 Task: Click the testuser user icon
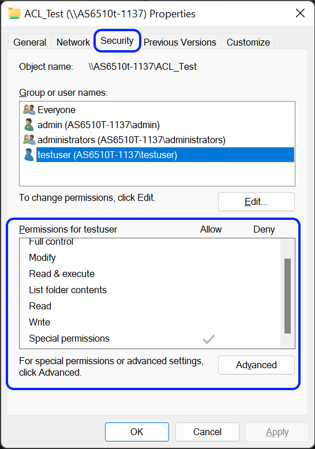[x=29, y=155]
